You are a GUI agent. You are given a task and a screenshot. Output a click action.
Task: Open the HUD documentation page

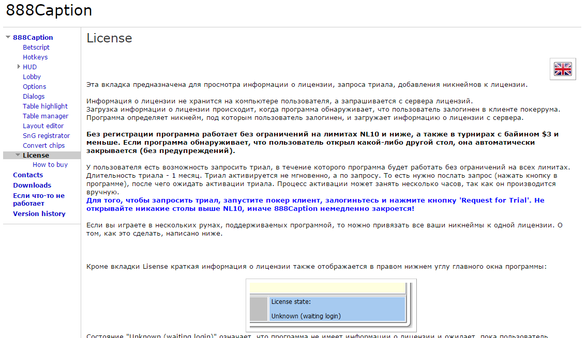29,67
